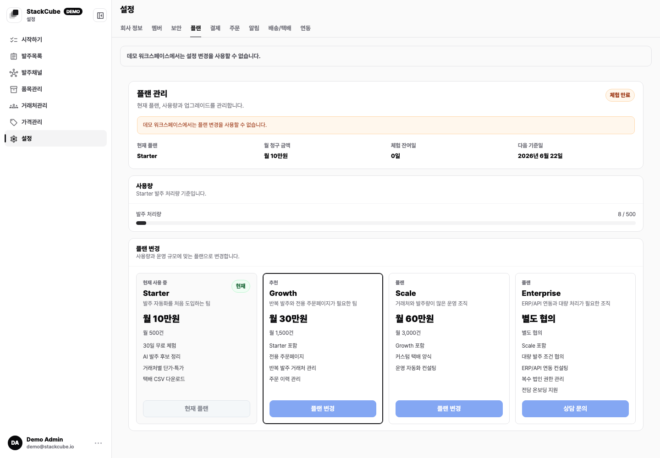Click 플랜 변경 button on Growth card
660x458 pixels.
(323, 409)
